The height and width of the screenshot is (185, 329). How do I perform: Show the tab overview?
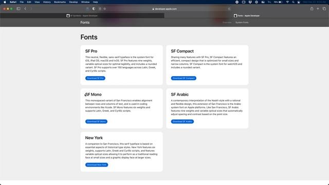click(x=324, y=9)
